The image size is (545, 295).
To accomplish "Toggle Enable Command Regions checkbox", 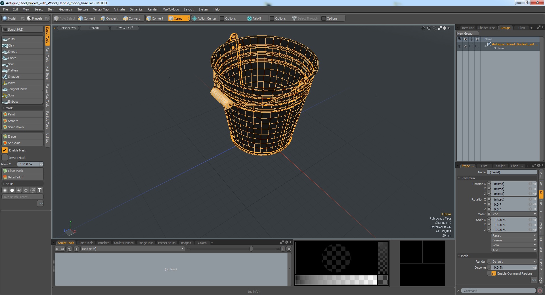I will 494,273.
